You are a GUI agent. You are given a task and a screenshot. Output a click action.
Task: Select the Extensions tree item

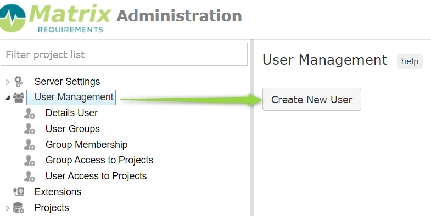point(58,191)
